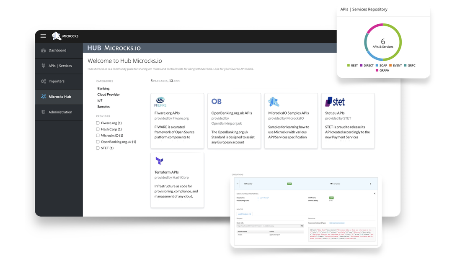The width and height of the screenshot is (465, 261).
Task: Close the Dispatching Properties panel
Action: pos(375,193)
